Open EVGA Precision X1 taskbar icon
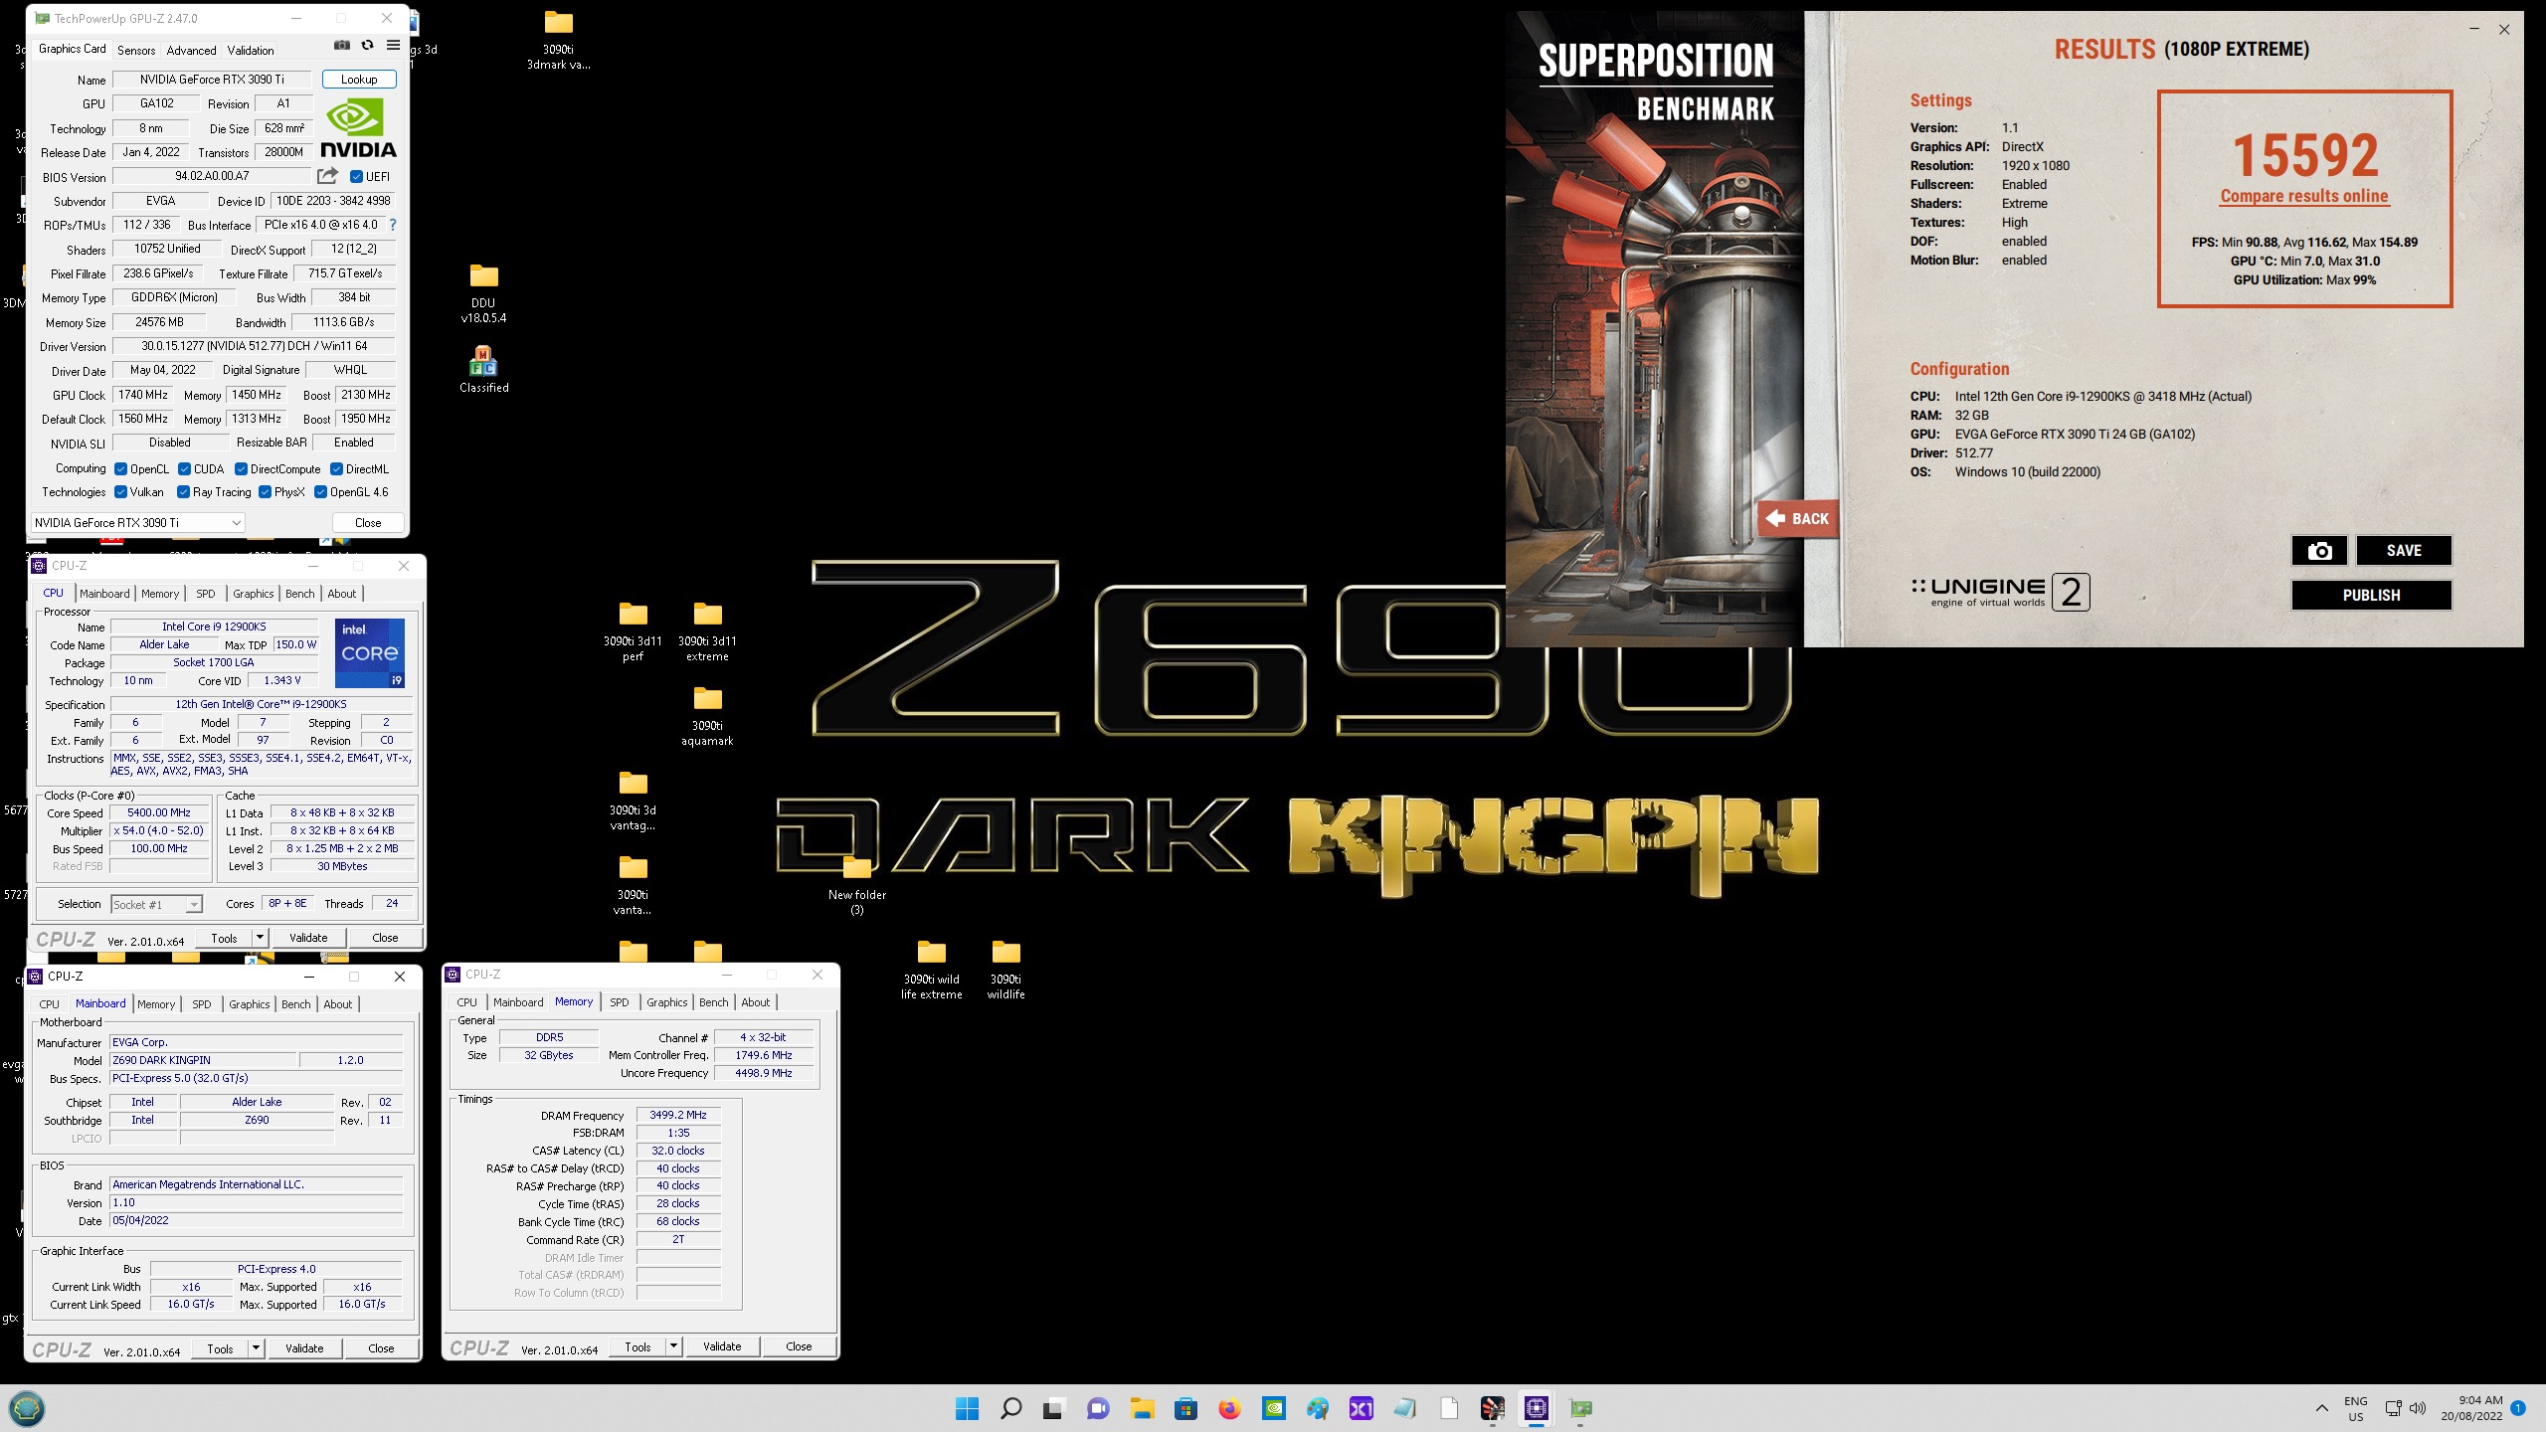2546x1432 pixels. coord(1361,1408)
